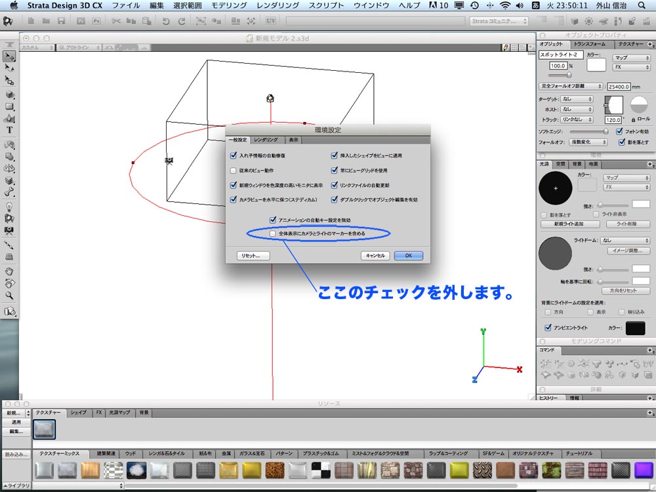Toggle アンビエントライト checkbox
This screenshot has width=656, height=492.
[x=548, y=327]
